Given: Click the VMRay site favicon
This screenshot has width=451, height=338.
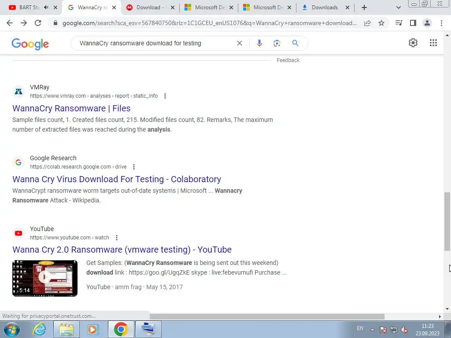Looking at the screenshot, I should tap(18, 92).
